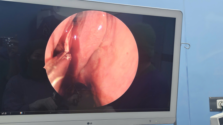The height and width of the screenshot is (125, 223).
Task: Click the bright light reflection on the tissue
Action: click(x=100, y=27)
